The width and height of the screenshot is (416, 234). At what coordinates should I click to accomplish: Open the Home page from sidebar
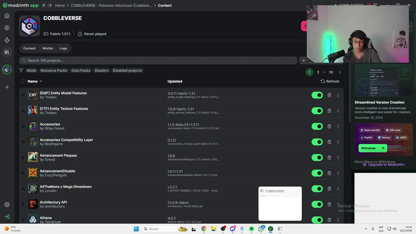pos(7,16)
